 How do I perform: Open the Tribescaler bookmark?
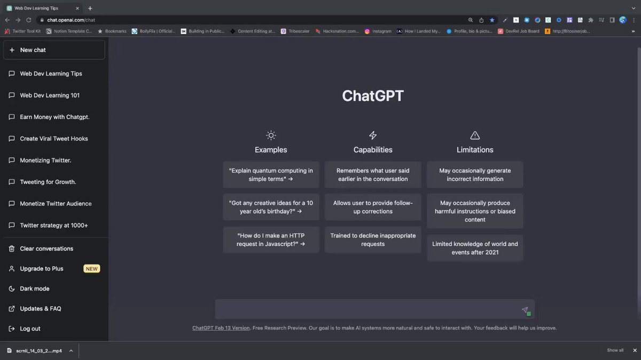295,31
